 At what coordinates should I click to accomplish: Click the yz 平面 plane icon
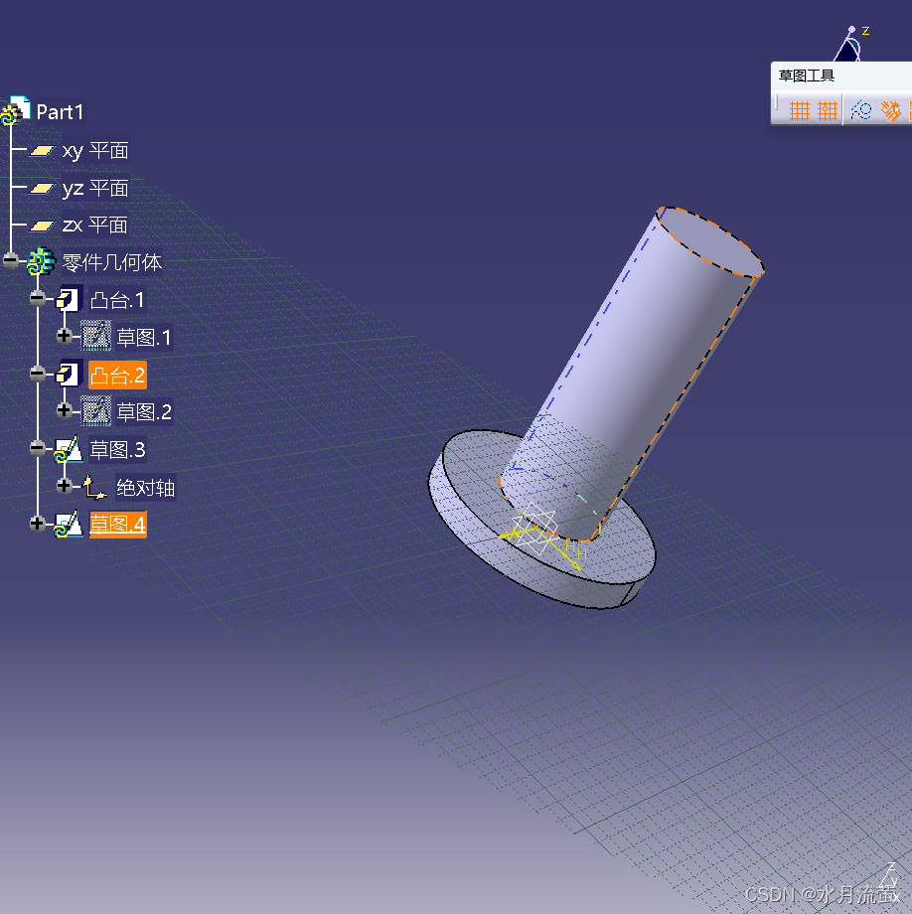point(42,188)
